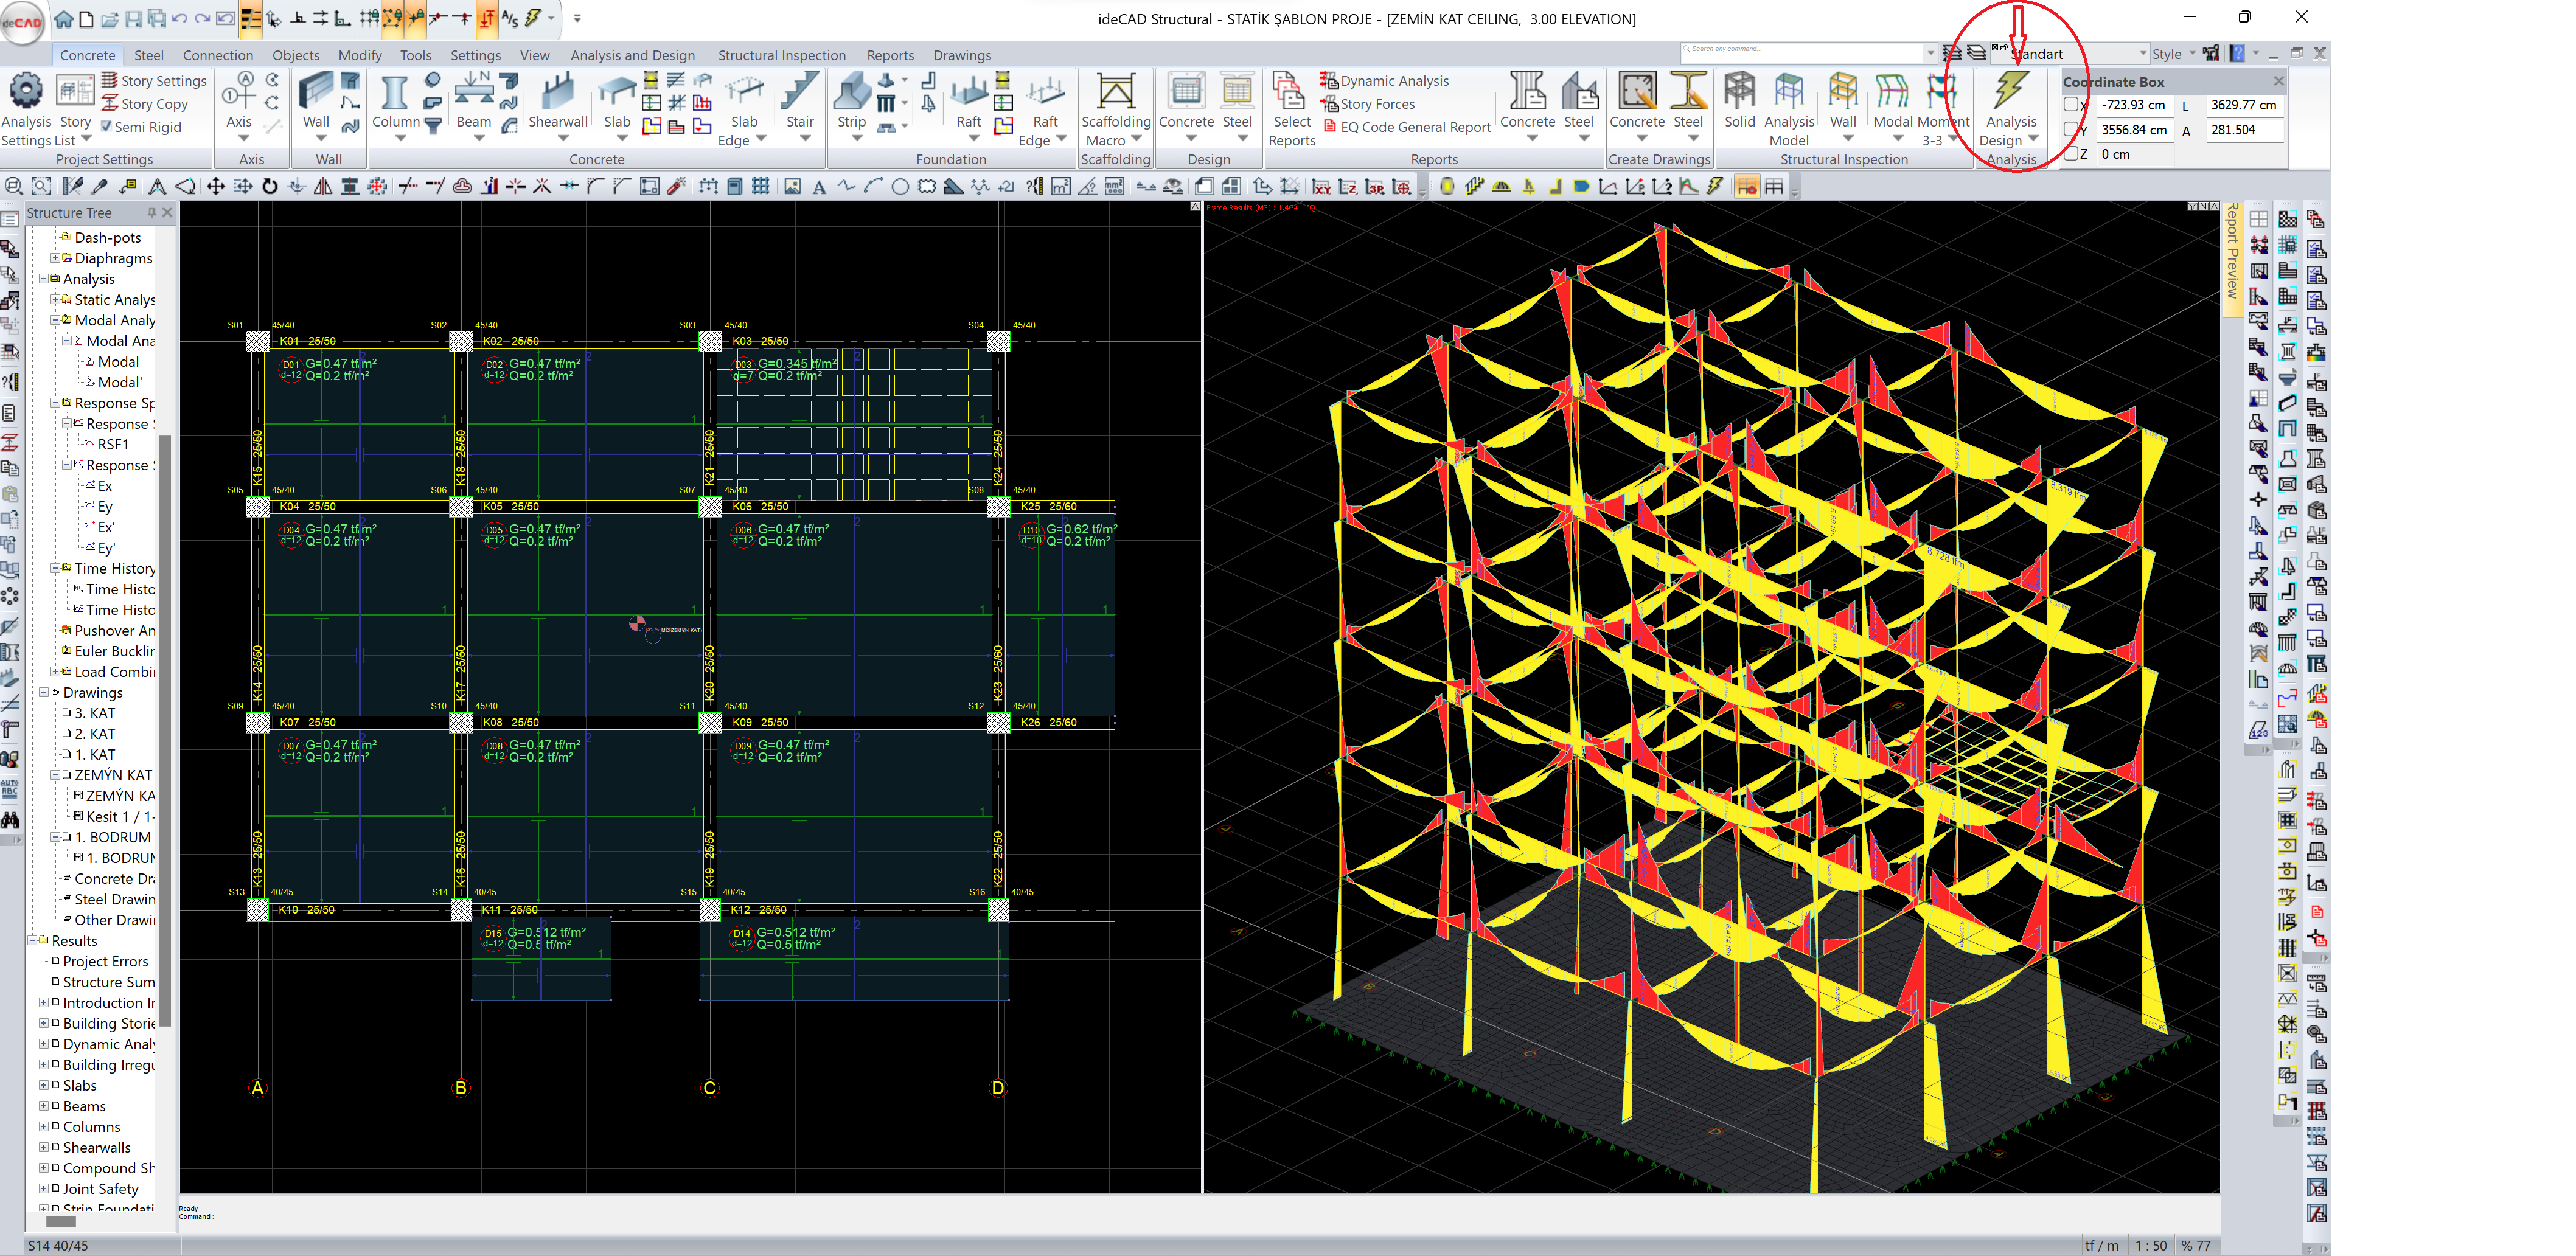The height and width of the screenshot is (1256, 2576).
Task: Check the Y coordinate lock checkbox
Action: 2072,130
